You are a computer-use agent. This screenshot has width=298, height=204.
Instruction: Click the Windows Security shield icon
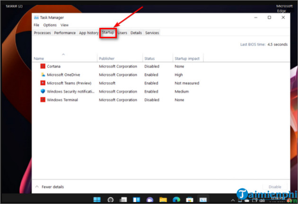click(x=43, y=91)
